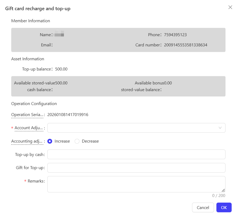This screenshot has width=237, height=216.
Task: Click the Top-up balance 500.00 value
Action: (x=61, y=69)
